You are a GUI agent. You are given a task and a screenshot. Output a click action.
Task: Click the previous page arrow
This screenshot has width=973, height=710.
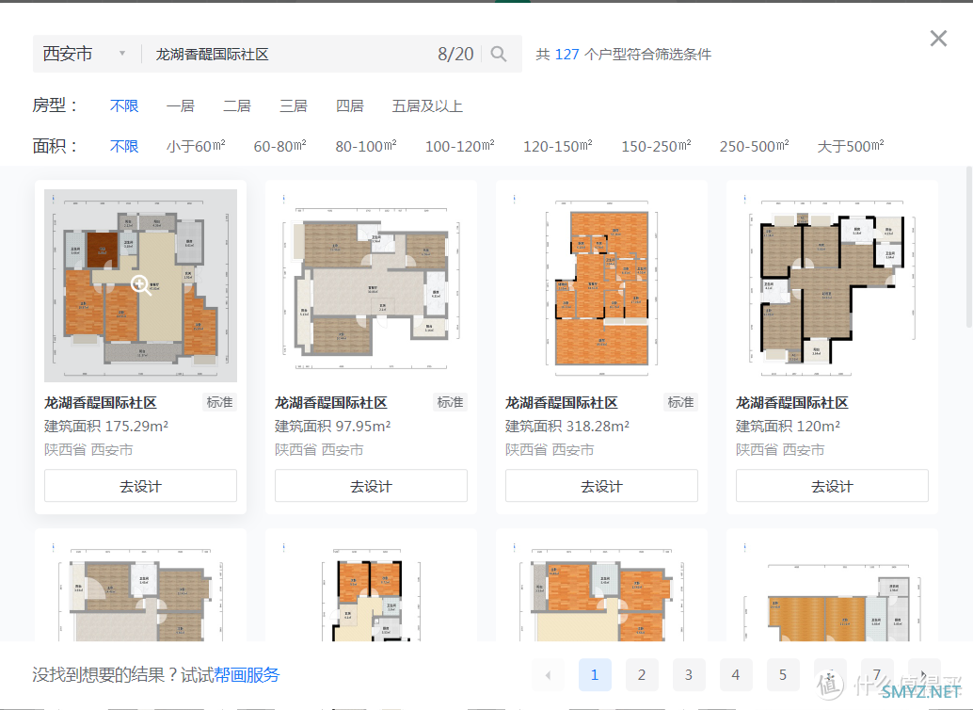(548, 674)
